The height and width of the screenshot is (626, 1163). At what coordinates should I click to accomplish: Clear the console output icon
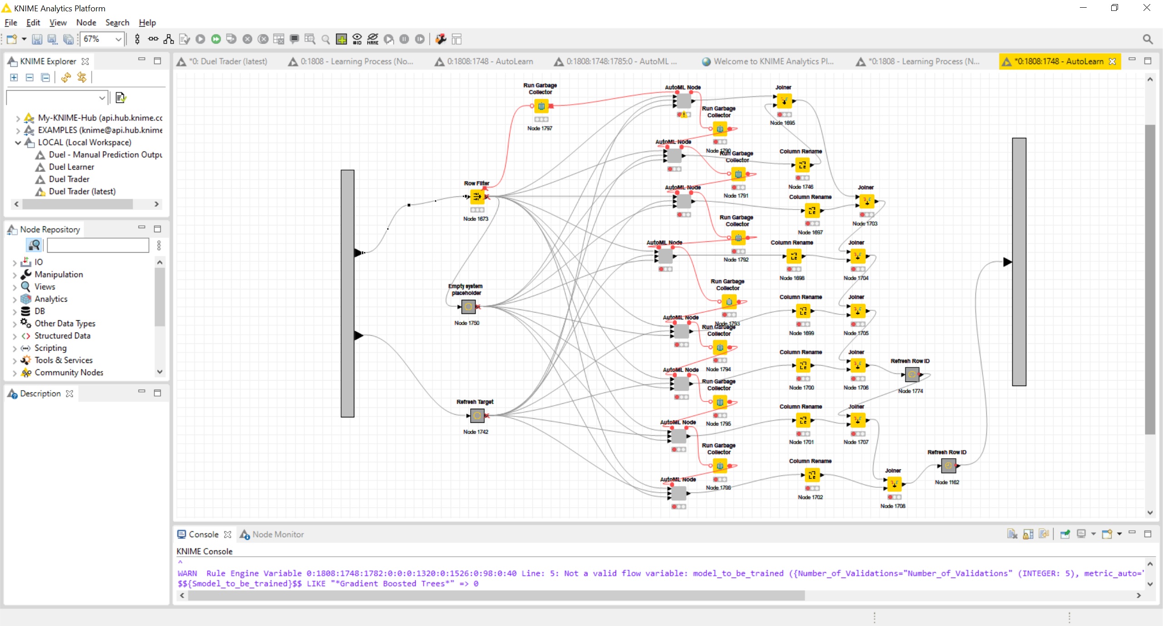pos(1012,534)
